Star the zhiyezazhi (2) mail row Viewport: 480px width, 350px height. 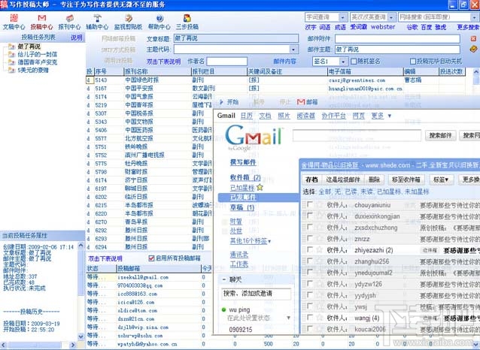point(319,250)
